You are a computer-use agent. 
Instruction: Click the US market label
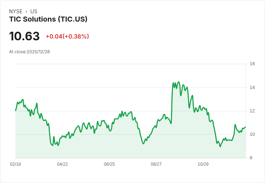34,12
